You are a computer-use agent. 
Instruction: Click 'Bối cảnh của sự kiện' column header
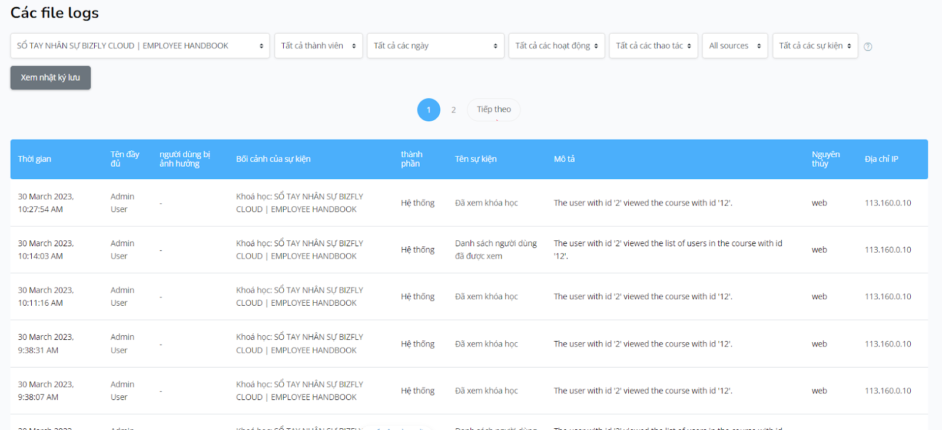coord(273,159)
